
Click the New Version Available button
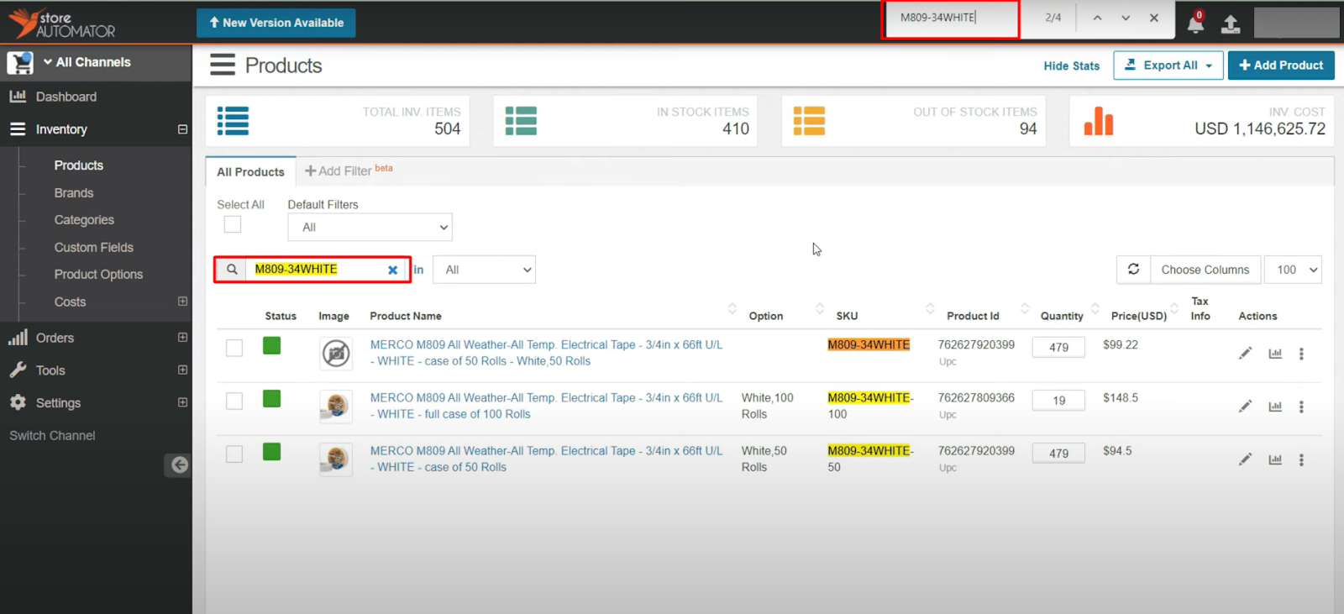(x=276, y=23)
